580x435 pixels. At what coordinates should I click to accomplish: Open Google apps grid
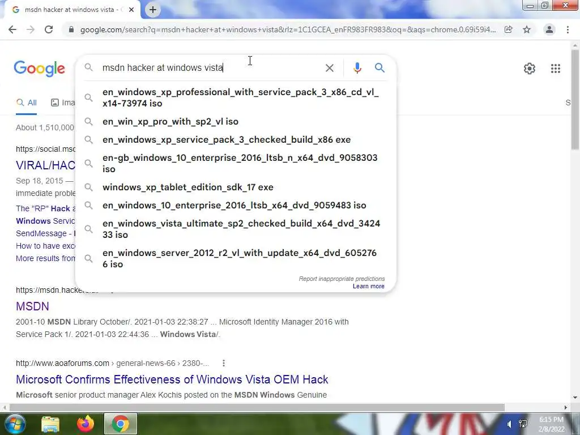pos(555,69)
